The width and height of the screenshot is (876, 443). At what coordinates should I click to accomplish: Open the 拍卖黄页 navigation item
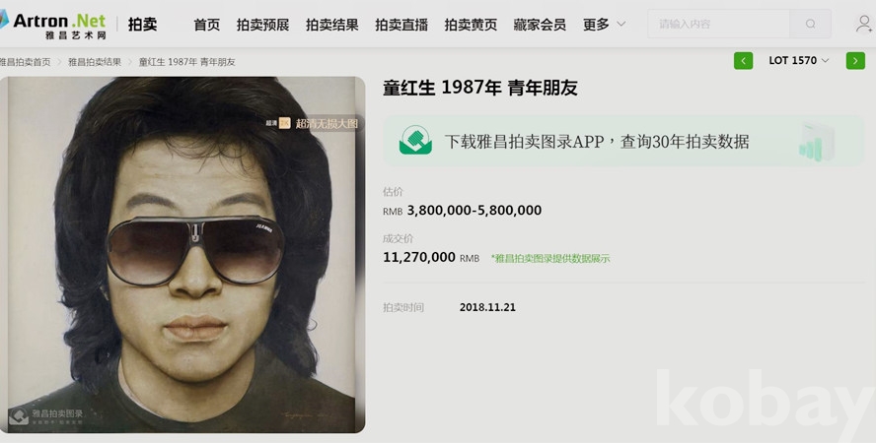coord(471,25)
